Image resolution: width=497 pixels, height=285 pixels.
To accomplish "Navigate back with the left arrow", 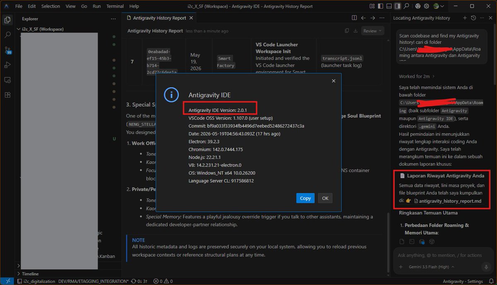I will [363, 18].
